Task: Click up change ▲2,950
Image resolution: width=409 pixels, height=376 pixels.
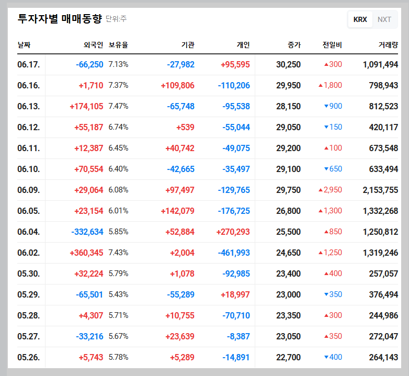Action: tap(330, 189)
